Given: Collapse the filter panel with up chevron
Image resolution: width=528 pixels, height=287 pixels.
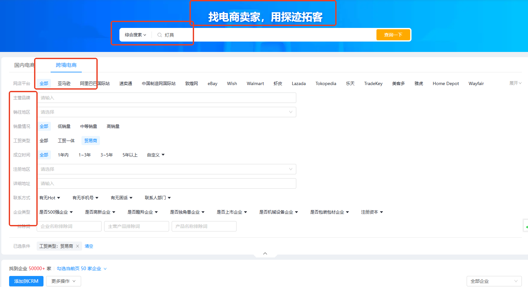Looking at the screenshot, I should click(265, 254).
